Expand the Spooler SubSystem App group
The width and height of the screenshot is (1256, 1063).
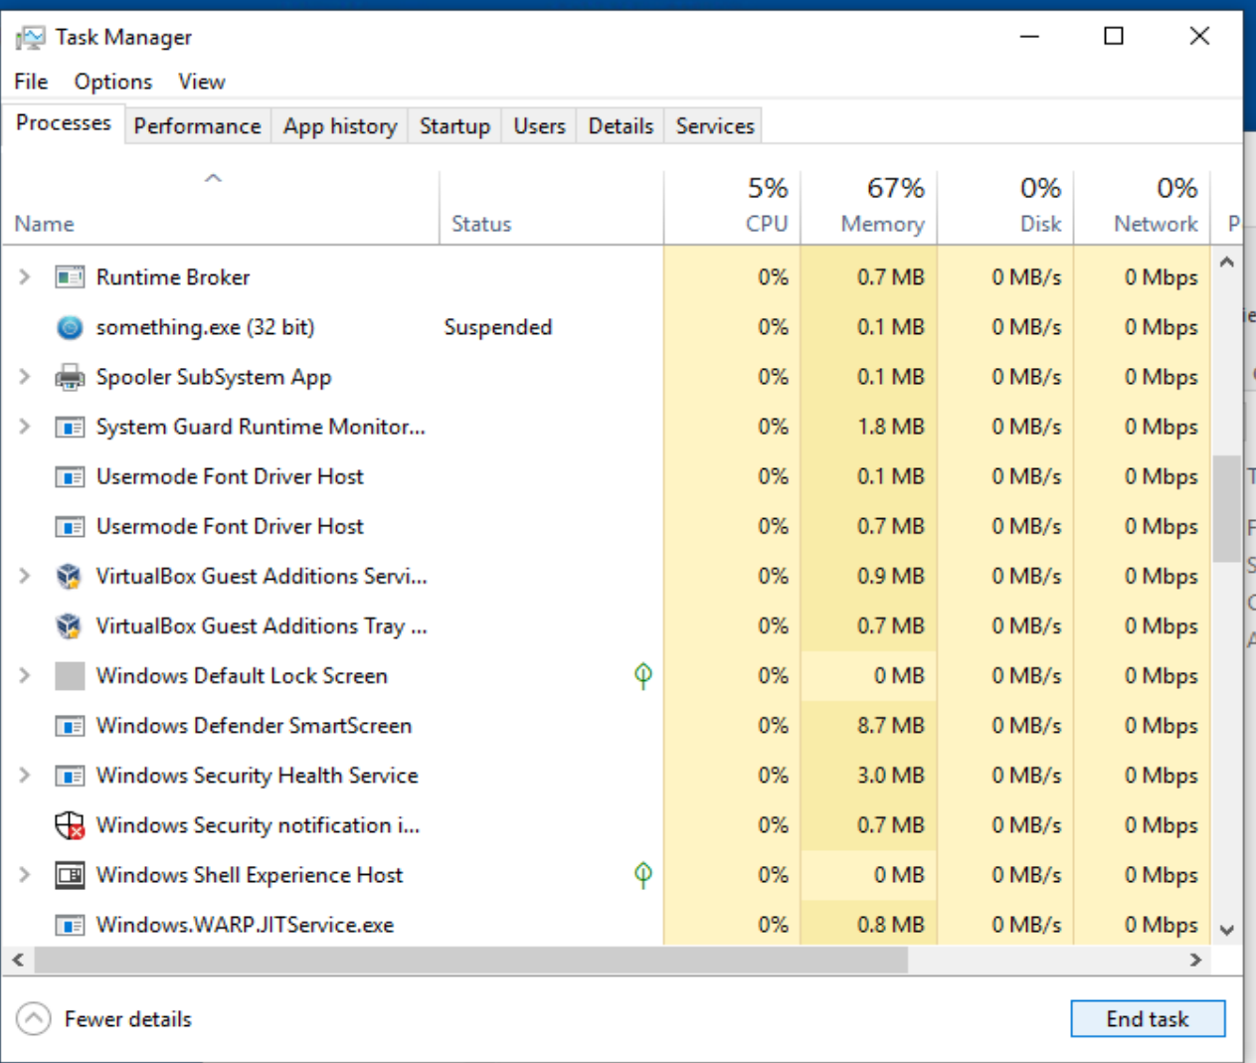(x=25, y=377)
